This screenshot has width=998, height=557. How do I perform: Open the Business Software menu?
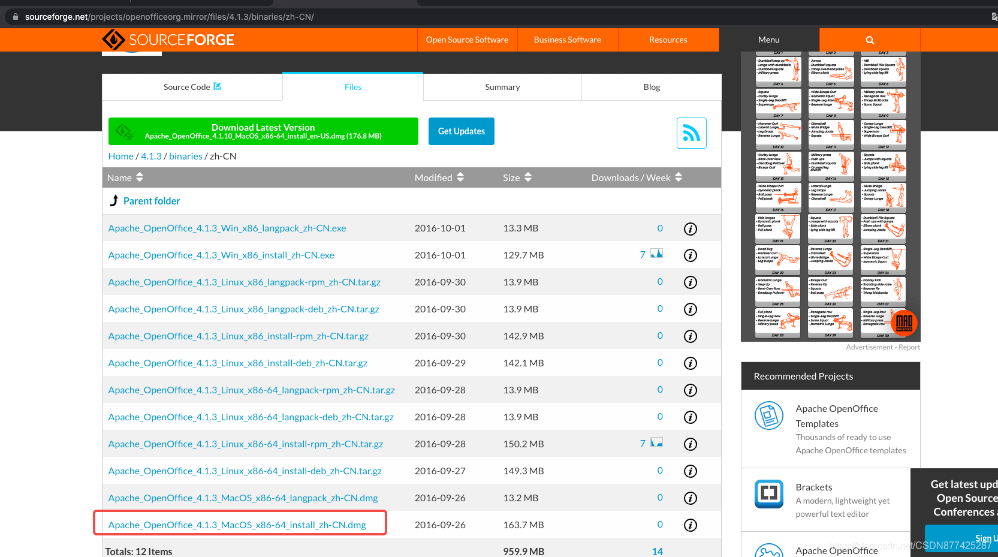[568, 40]
